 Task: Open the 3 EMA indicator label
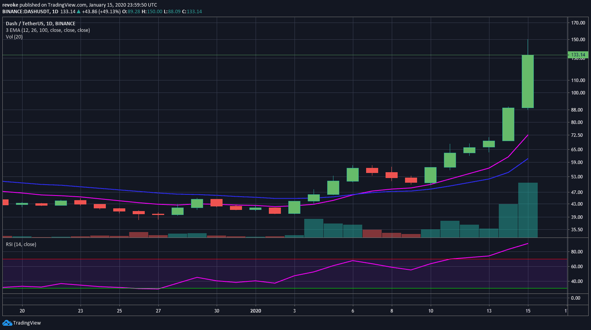(x=47, y=30)
